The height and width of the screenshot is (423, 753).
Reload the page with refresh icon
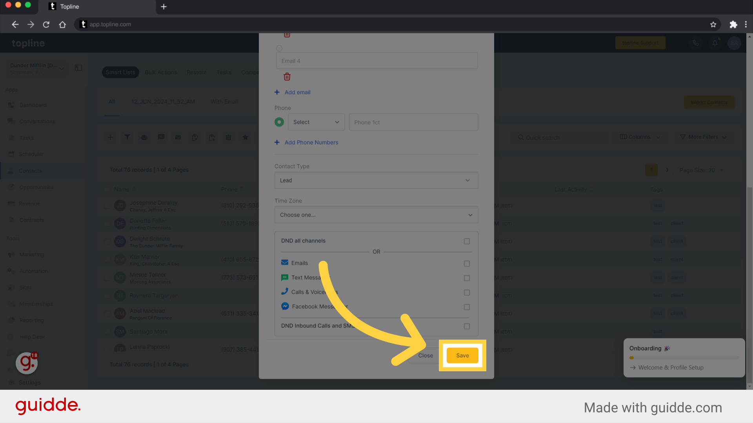pyautogui.click(x=46, y=24)
